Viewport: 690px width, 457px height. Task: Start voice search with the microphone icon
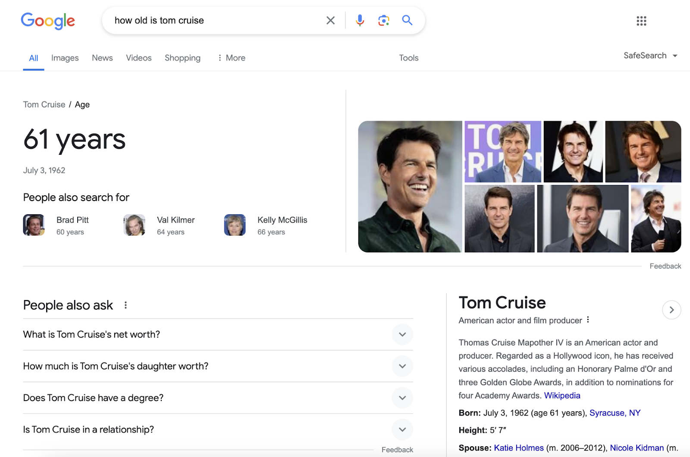[360, 20]
